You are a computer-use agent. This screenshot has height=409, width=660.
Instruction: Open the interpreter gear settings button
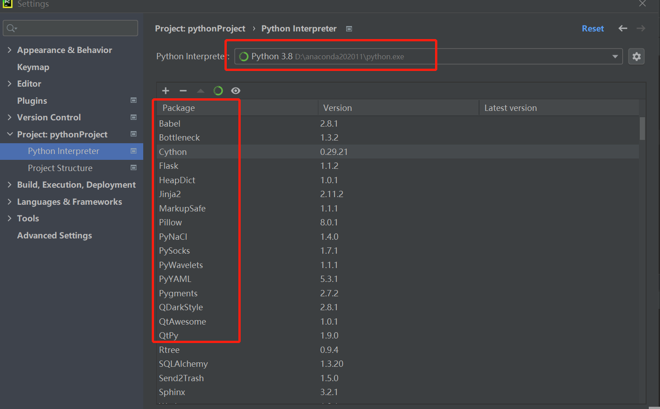pyautogui.click(x=637, y=57)
